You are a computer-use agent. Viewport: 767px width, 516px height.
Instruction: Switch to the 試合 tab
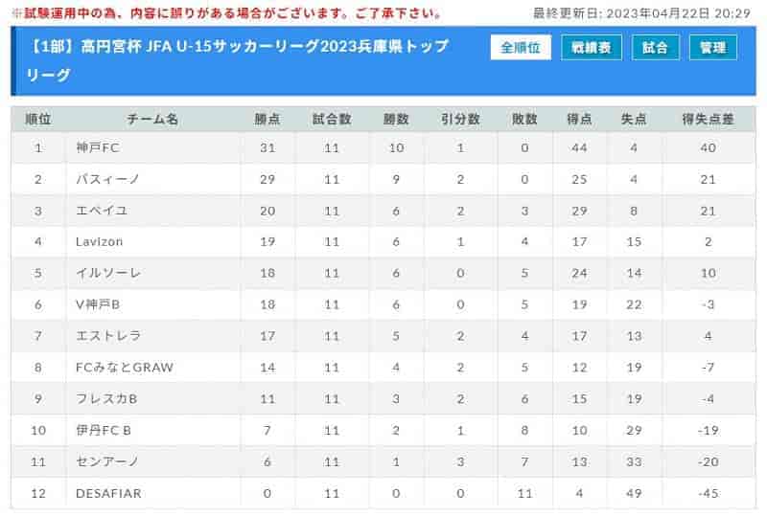point(655,48)
